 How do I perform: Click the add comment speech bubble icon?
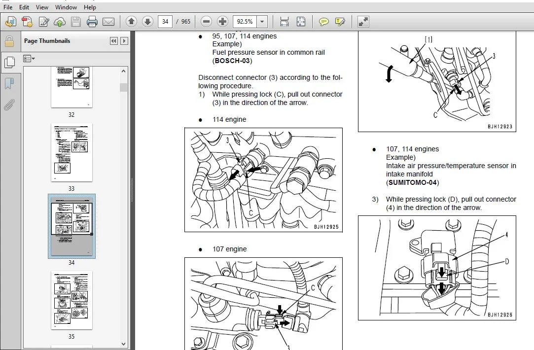[x=323, y=22]
